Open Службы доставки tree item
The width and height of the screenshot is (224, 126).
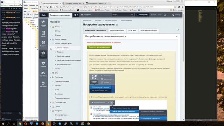[61, 115]
